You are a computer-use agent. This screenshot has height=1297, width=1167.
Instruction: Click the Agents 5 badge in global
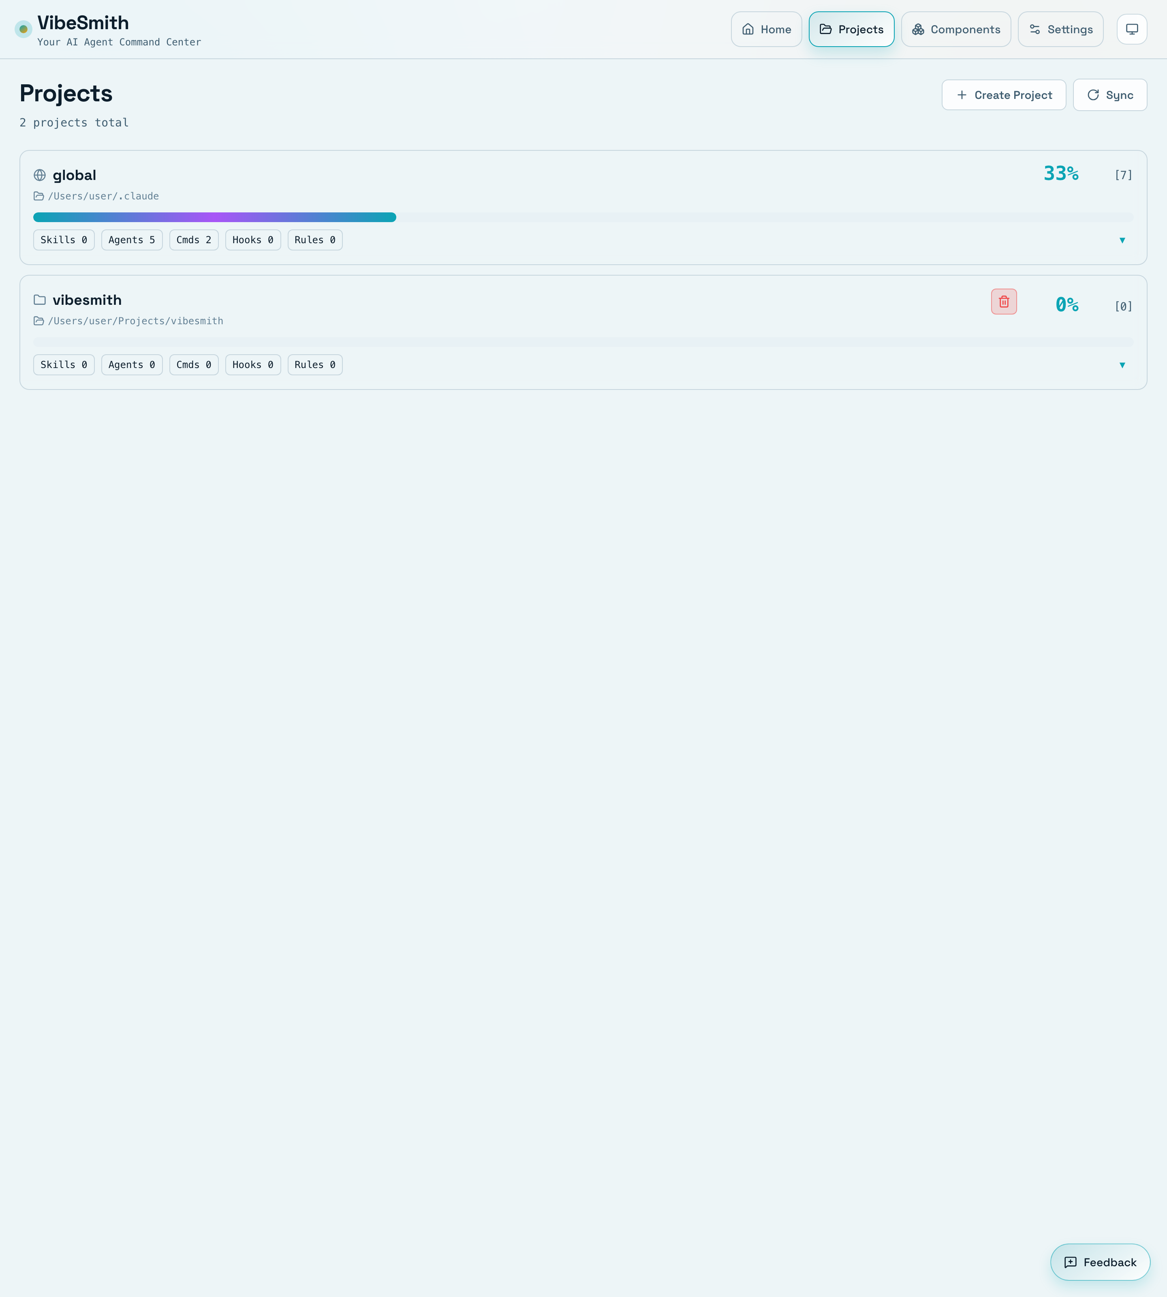pyautogui.click(x=131, y=240)
